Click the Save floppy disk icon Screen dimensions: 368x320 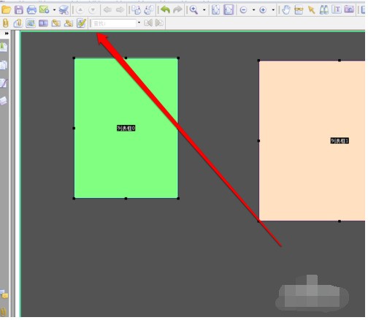point(19,10)
